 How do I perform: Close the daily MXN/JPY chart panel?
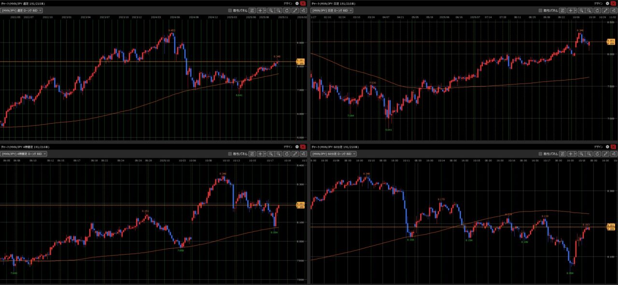614,3
